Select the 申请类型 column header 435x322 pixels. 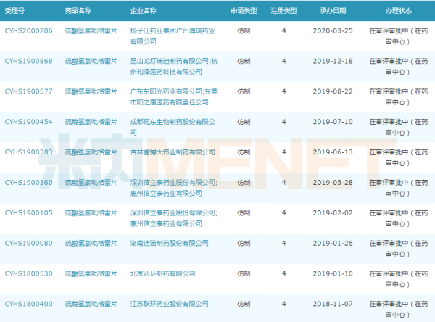(x=244, y=11)
